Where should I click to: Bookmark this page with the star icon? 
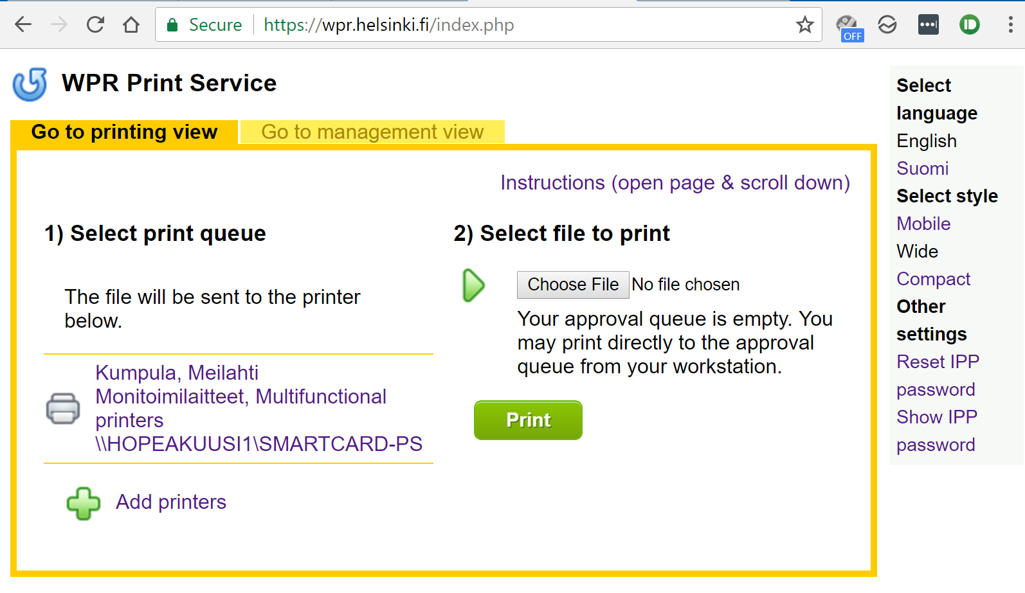click(804, 25)
